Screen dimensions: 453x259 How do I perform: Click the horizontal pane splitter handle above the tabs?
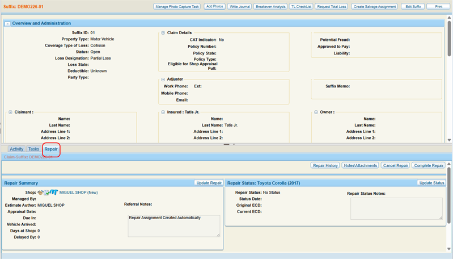[x=227, y=144]
